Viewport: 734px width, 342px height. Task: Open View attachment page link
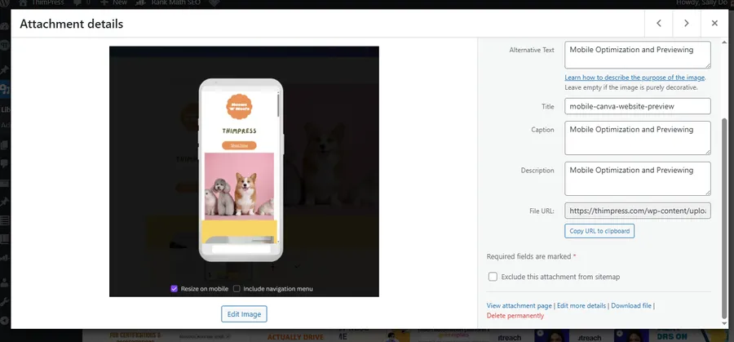tap(519, 305)
